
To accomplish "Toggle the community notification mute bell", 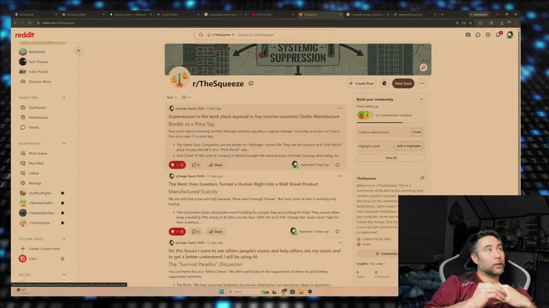I will pyautogui.click(x=384, y=83).
